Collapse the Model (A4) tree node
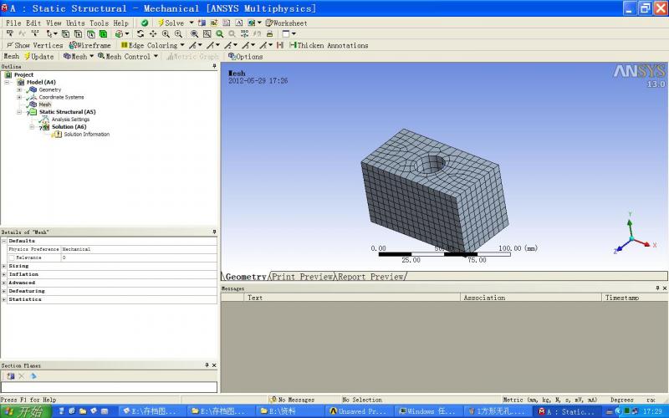 (7, 82)
